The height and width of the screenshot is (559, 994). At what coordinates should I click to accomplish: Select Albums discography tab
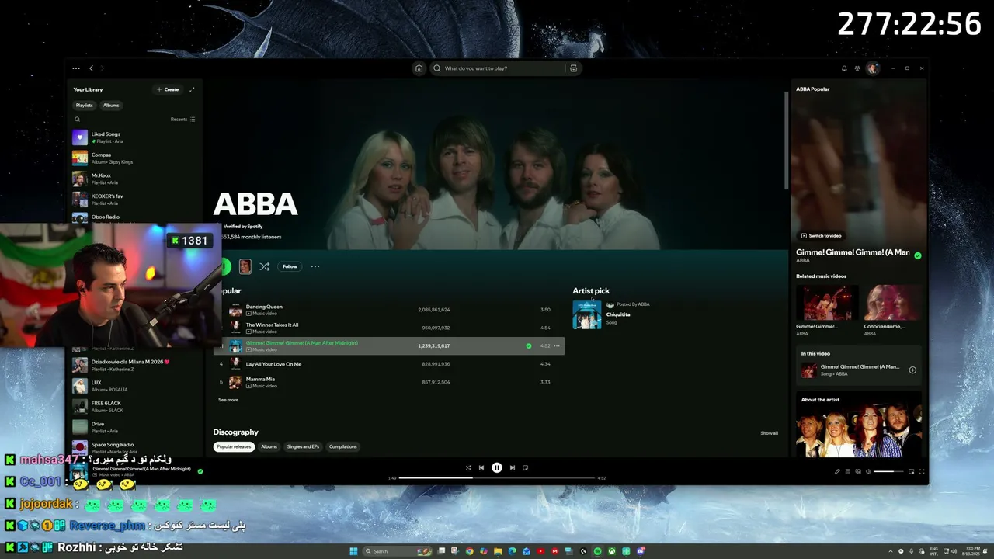pyautogui.click(x=269, y=446)
